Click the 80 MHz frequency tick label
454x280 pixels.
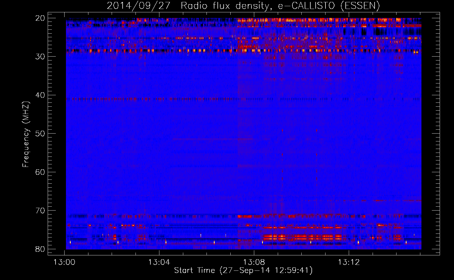point(40,249)
